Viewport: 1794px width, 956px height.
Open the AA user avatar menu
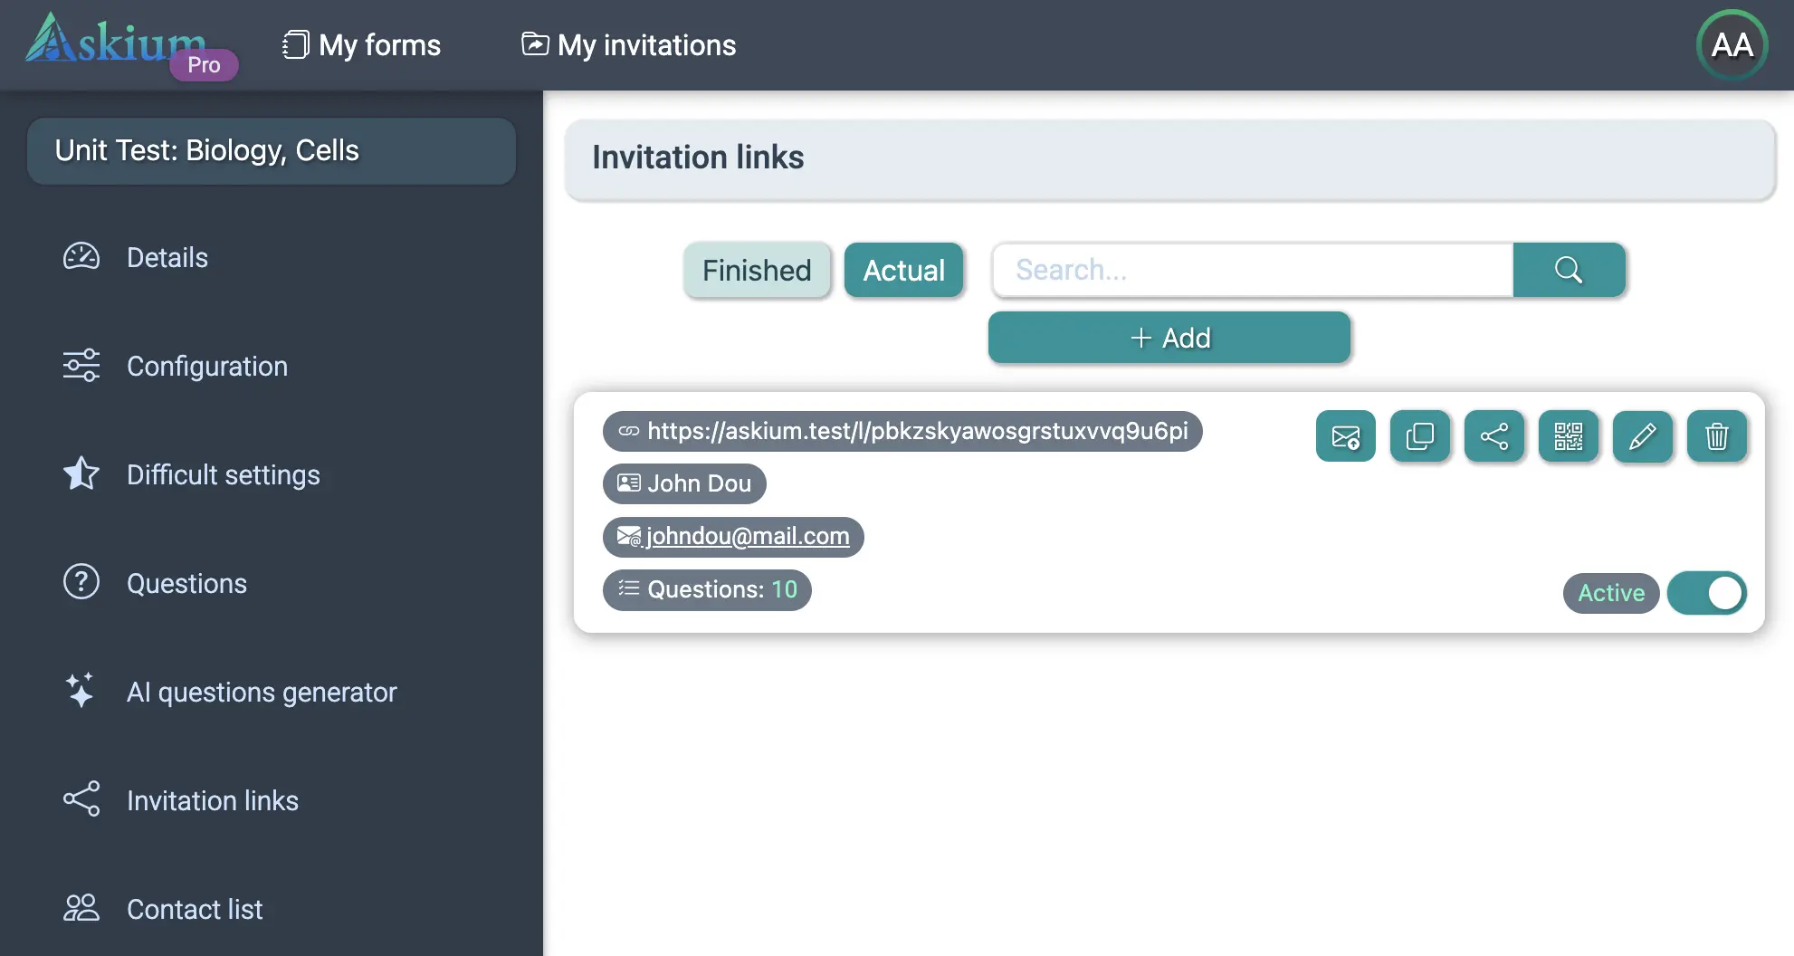point(1732,45)
